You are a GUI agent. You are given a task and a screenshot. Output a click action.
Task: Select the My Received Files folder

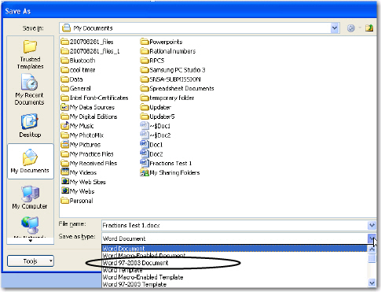tap(89, 163)
